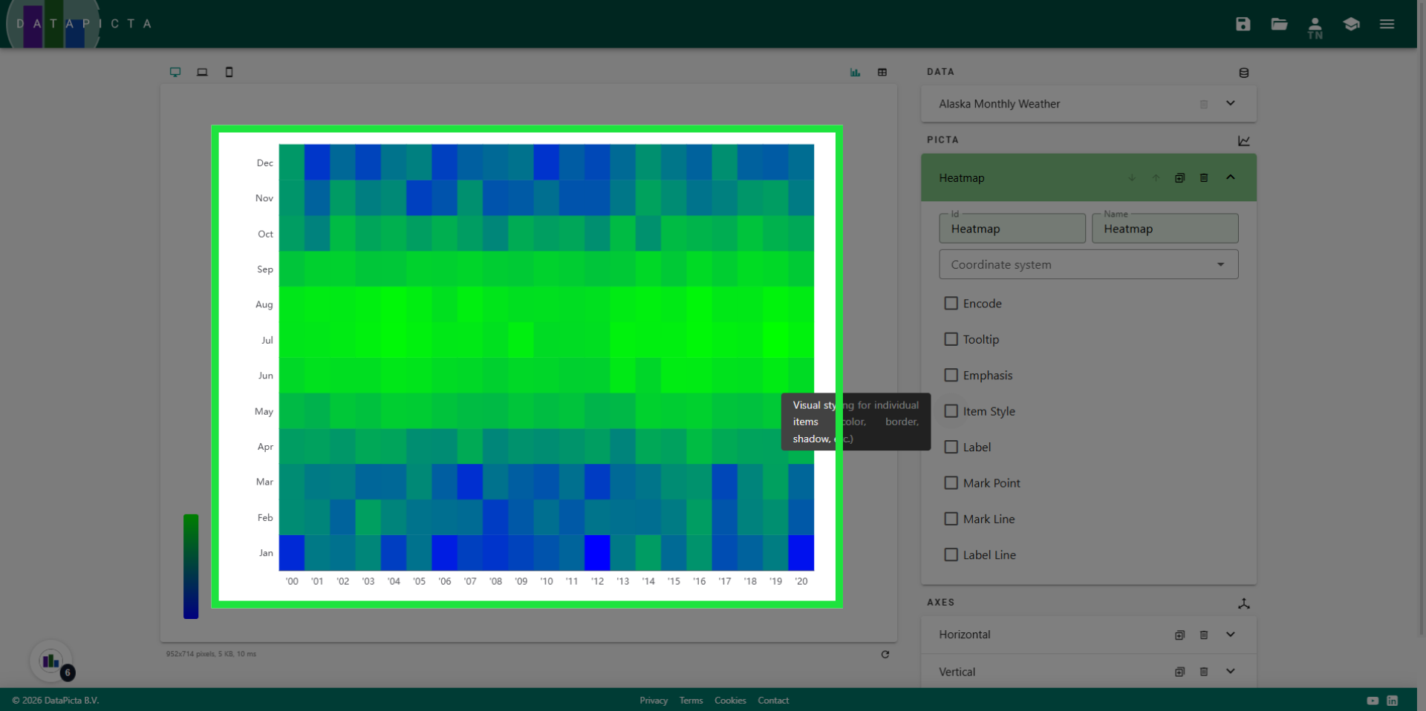Enable the Label Line checkbox
This screenshot has width=1426, height=711.
(951, 554)
